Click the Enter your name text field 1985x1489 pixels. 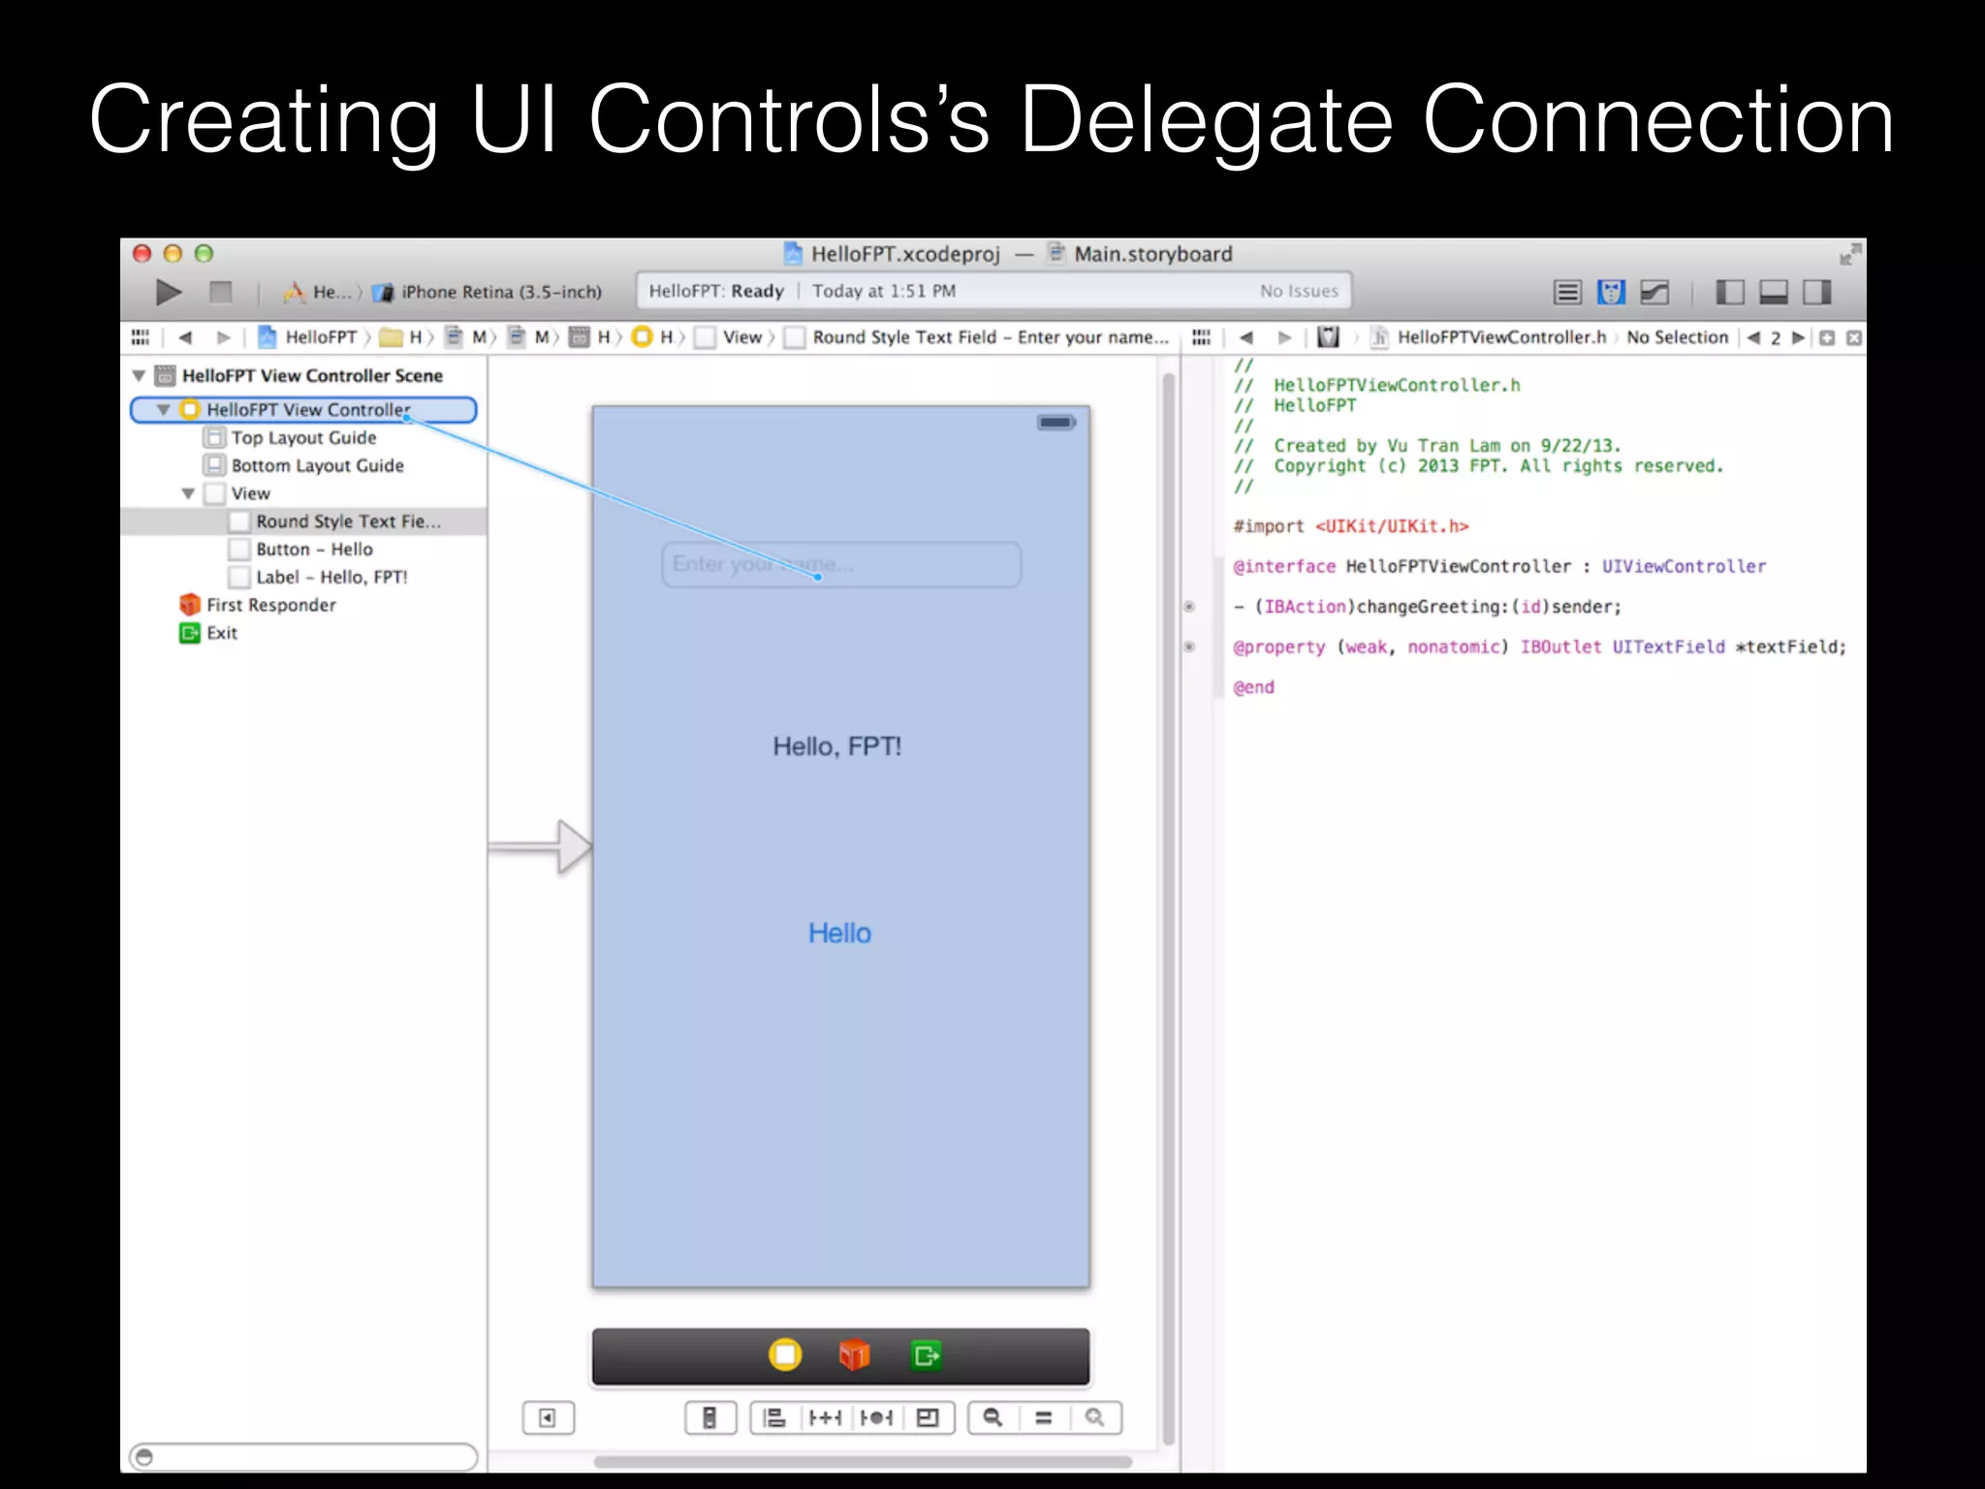click(x=841, y=564)
